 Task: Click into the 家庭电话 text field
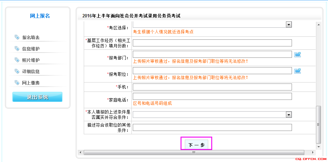pos(212,96)
